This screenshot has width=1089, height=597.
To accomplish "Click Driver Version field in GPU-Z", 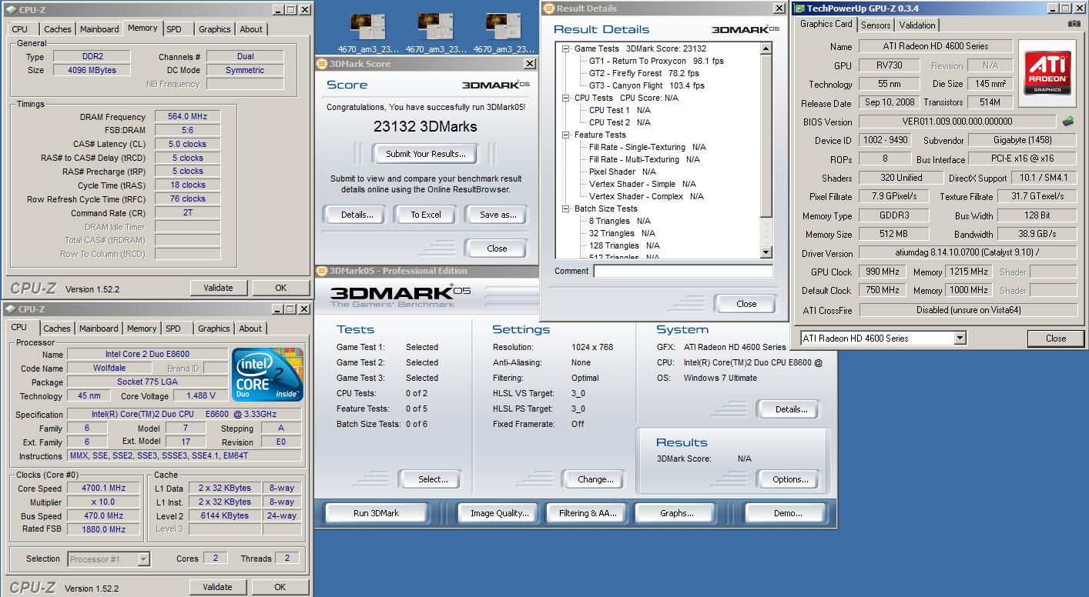I will point(968,252).
